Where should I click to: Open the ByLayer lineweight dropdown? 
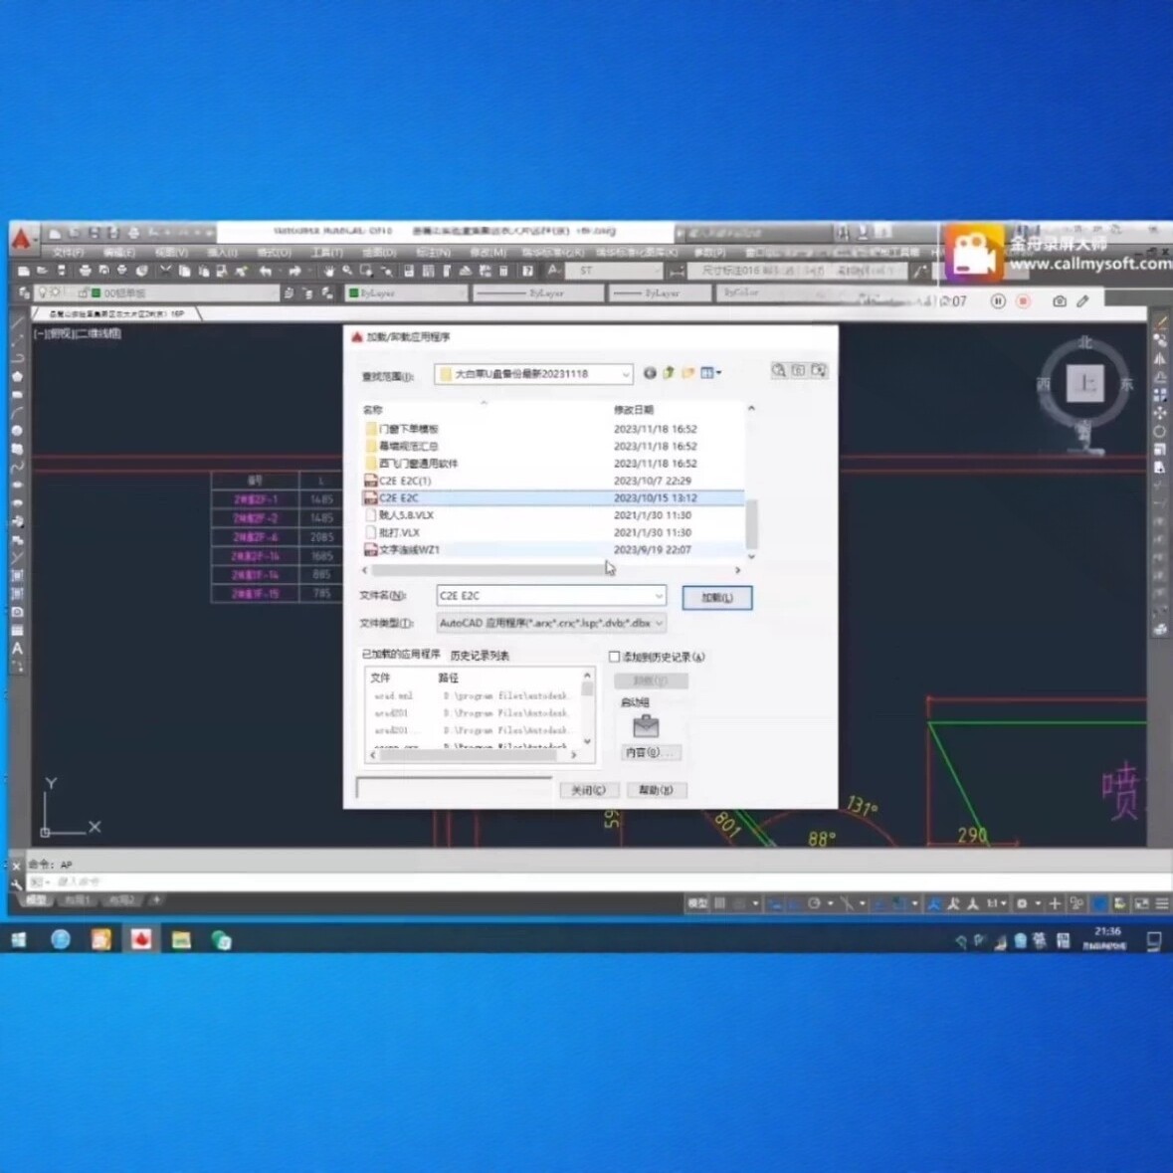660,293
